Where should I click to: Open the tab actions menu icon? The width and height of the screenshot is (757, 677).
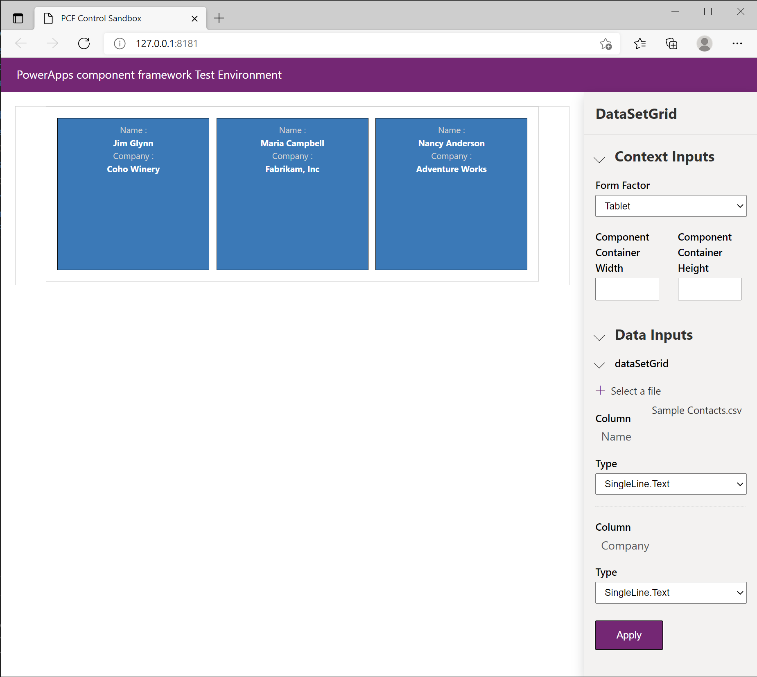(x=18, y=18)
